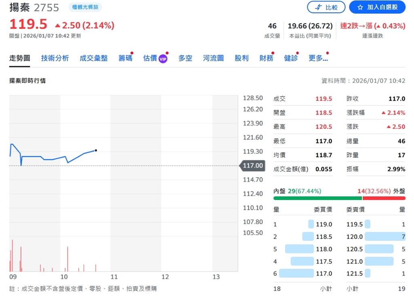The width and height of the screenshot is (414, 300).
Task: Open the 多空 tab
Action: [185, 58]
